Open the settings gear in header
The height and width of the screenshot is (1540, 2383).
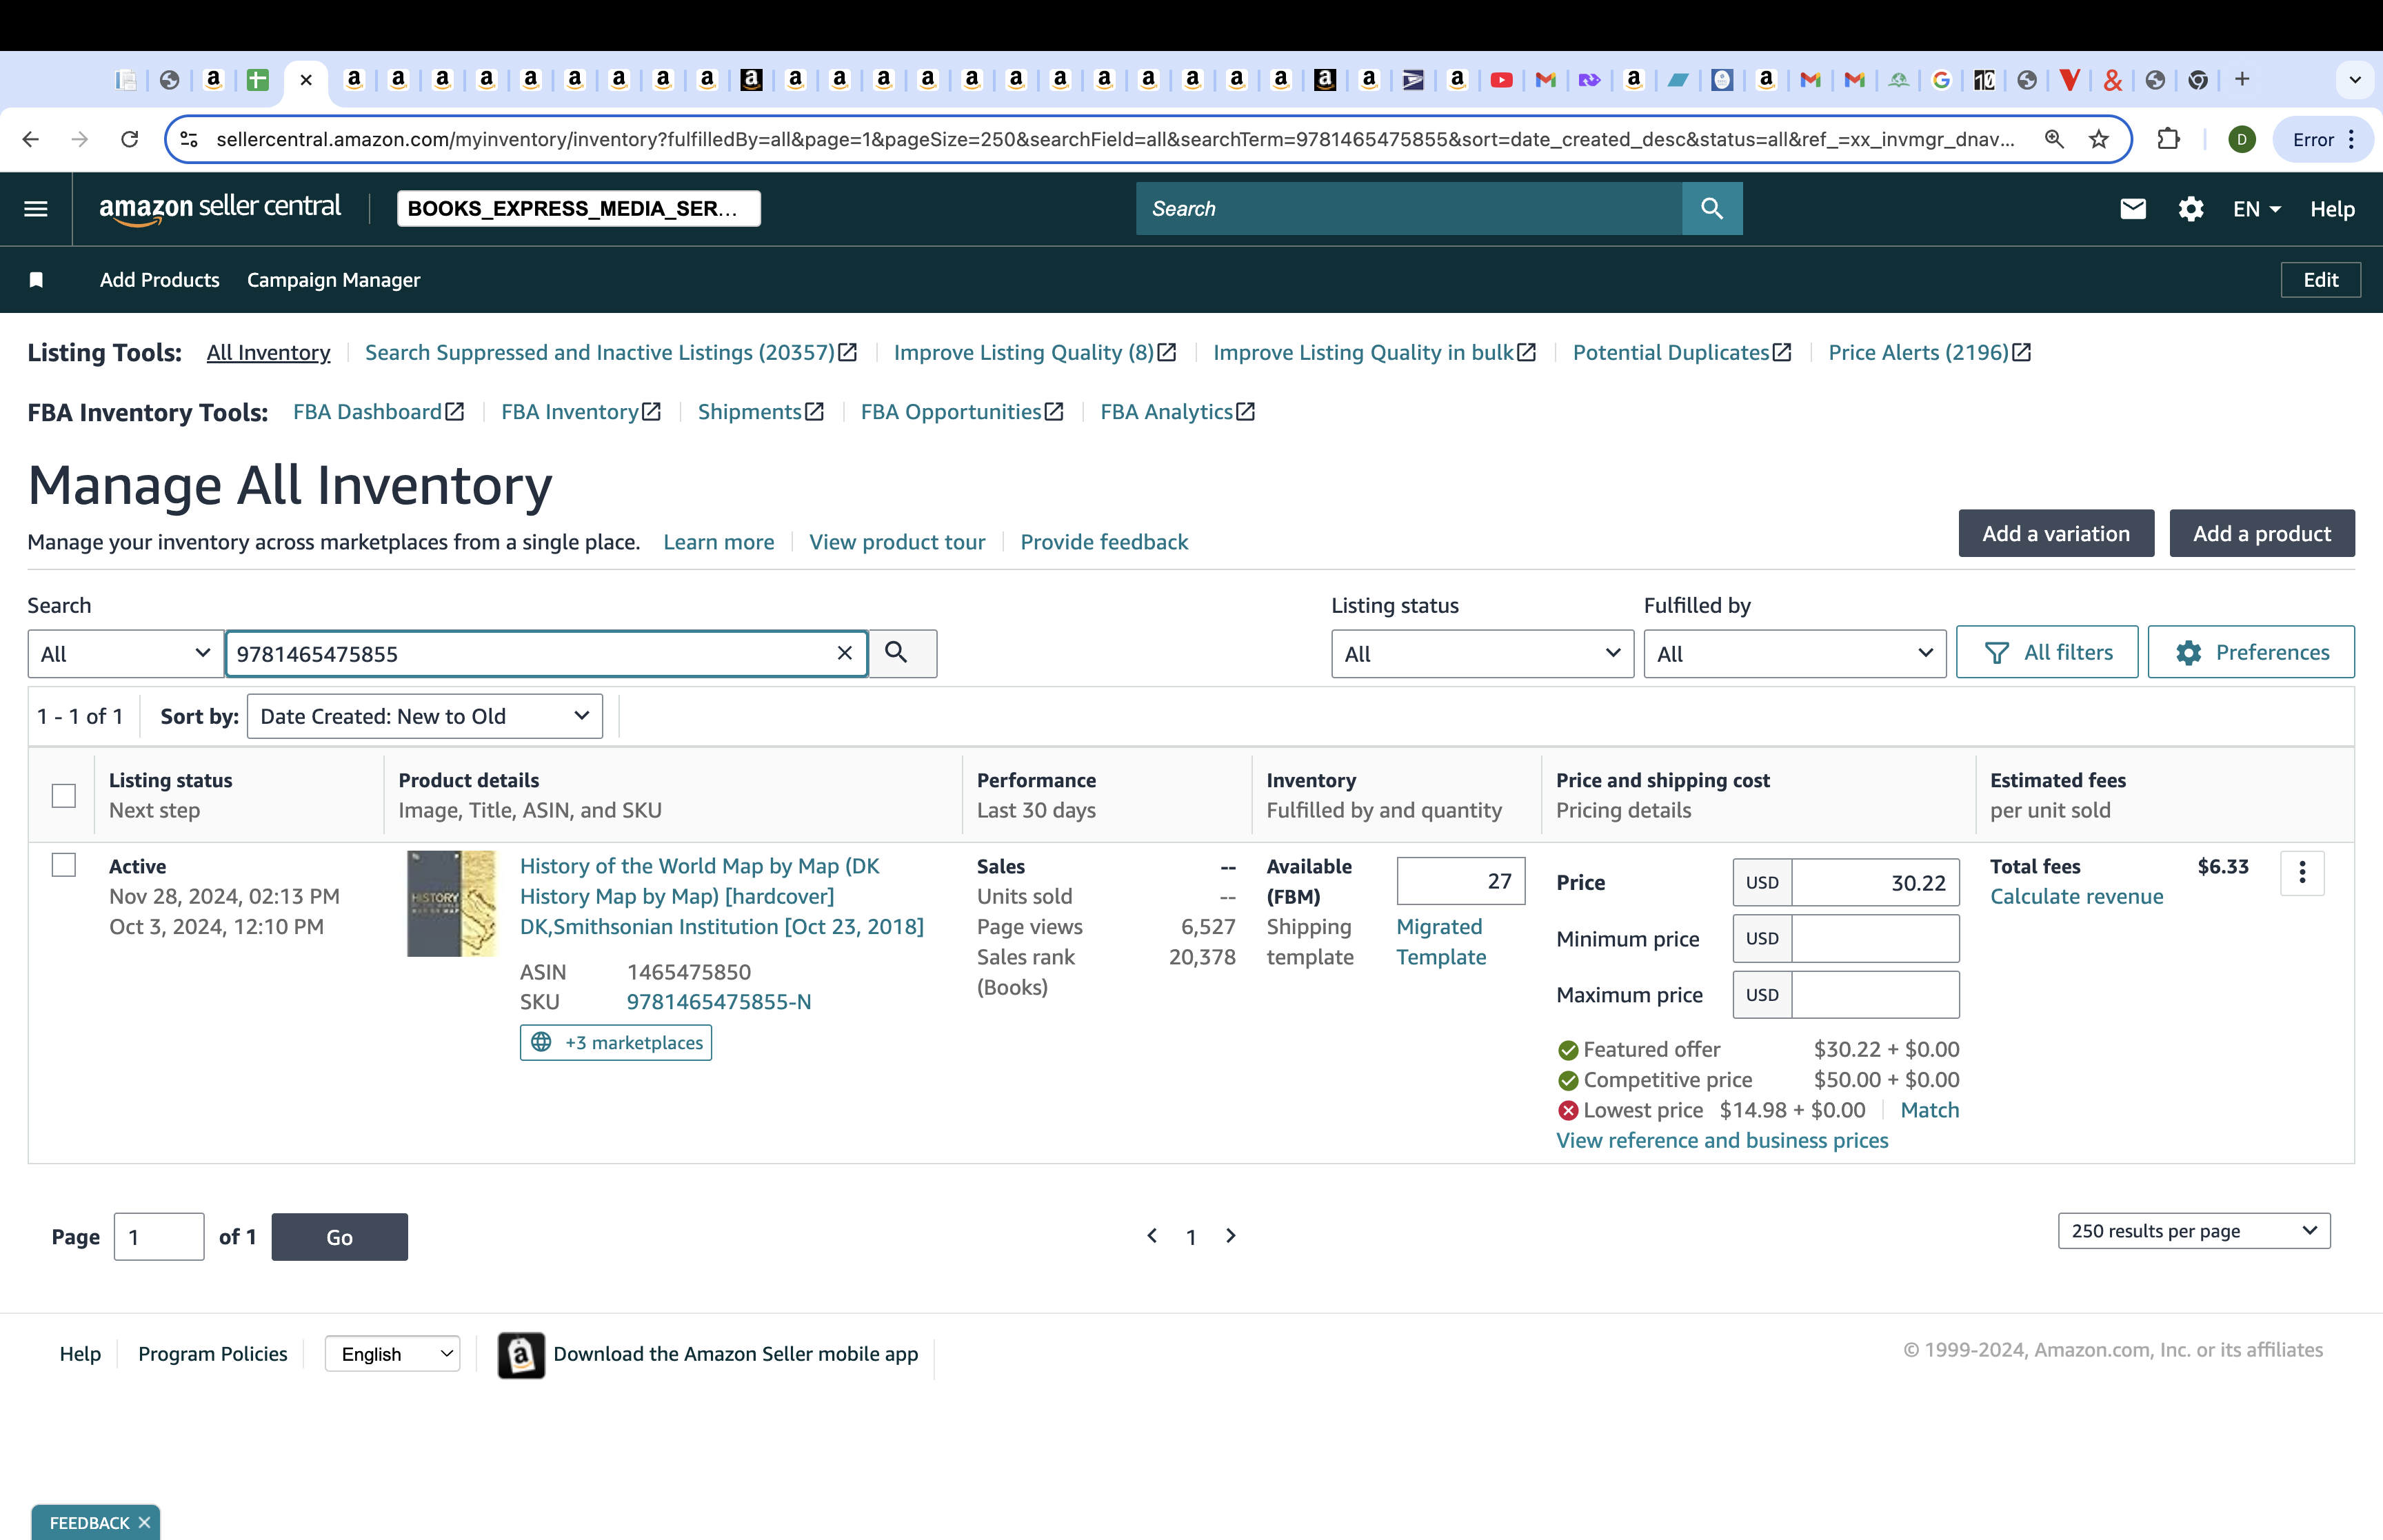coord(2191,209)
